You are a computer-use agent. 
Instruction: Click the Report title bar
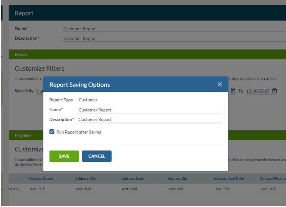pyautogui.click(x=24, y=13)
